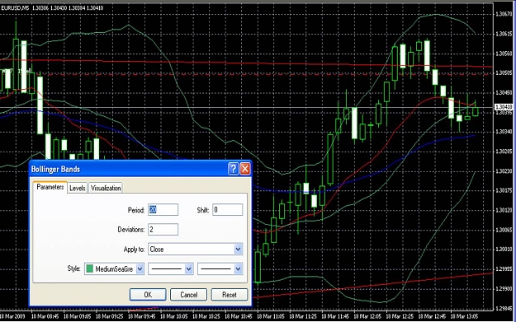Click the dialog help question-mark icon
This screenshot has width=516, height=322.
point(233,169)
